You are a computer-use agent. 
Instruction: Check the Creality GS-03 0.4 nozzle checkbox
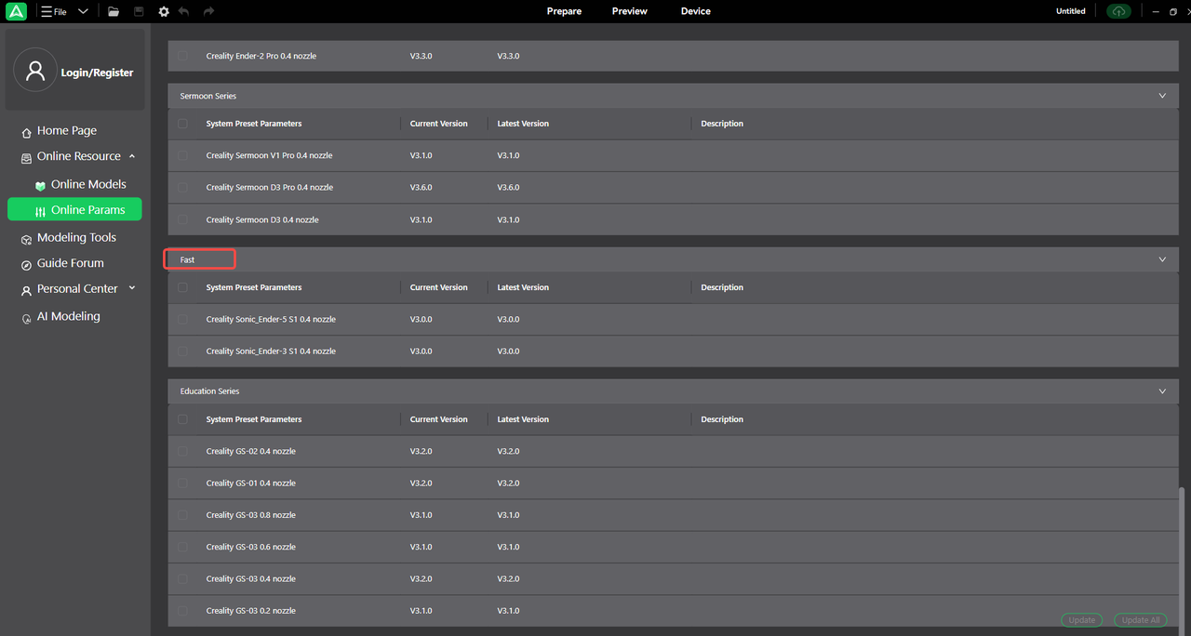(x=182, y=578)
